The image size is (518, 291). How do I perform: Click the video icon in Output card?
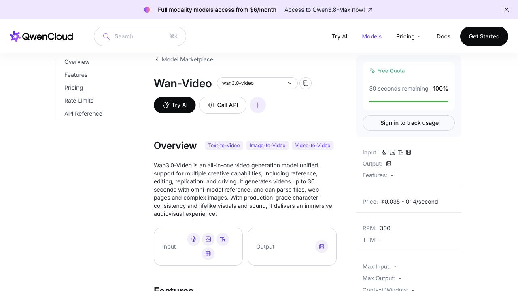tap(322, 247)
